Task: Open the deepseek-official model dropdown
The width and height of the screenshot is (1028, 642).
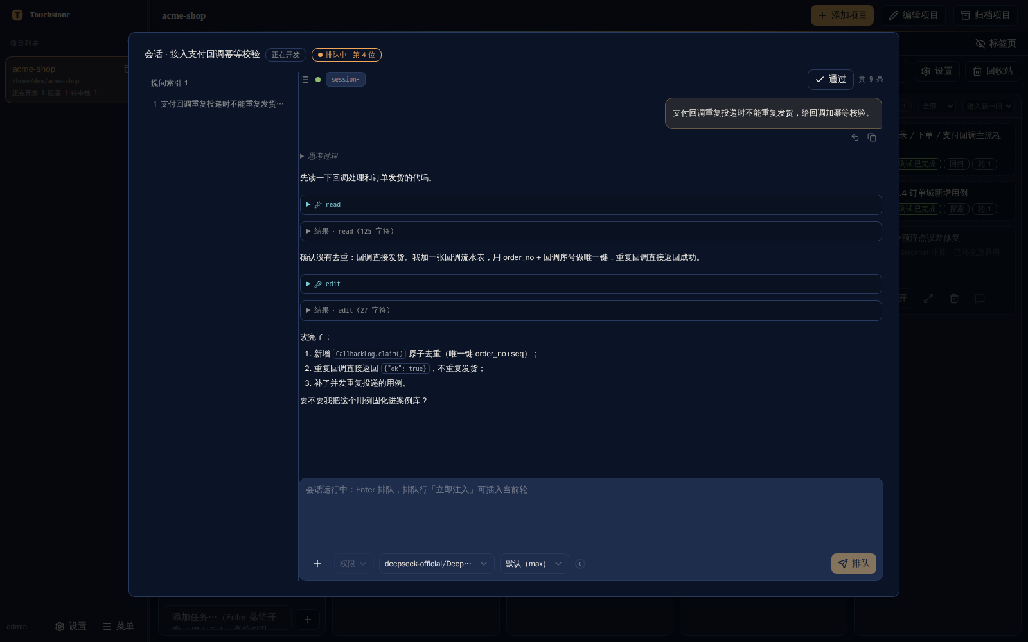Action: [436, 564]
